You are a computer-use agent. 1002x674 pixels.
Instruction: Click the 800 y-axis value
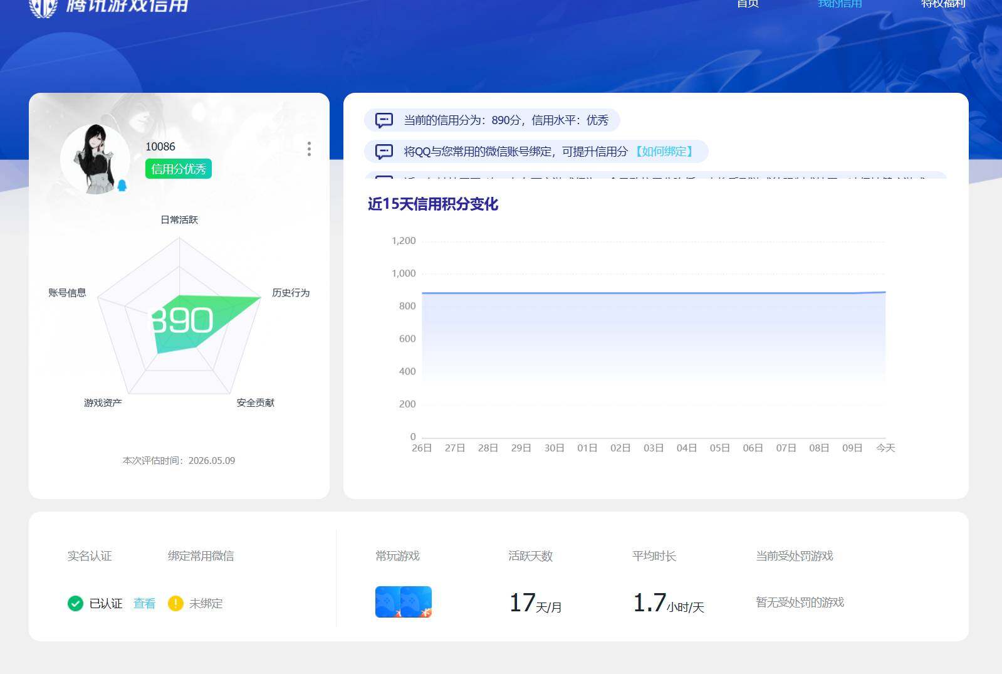[407, 306]
